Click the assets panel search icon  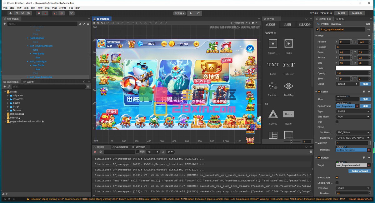[x=88, y=87]
